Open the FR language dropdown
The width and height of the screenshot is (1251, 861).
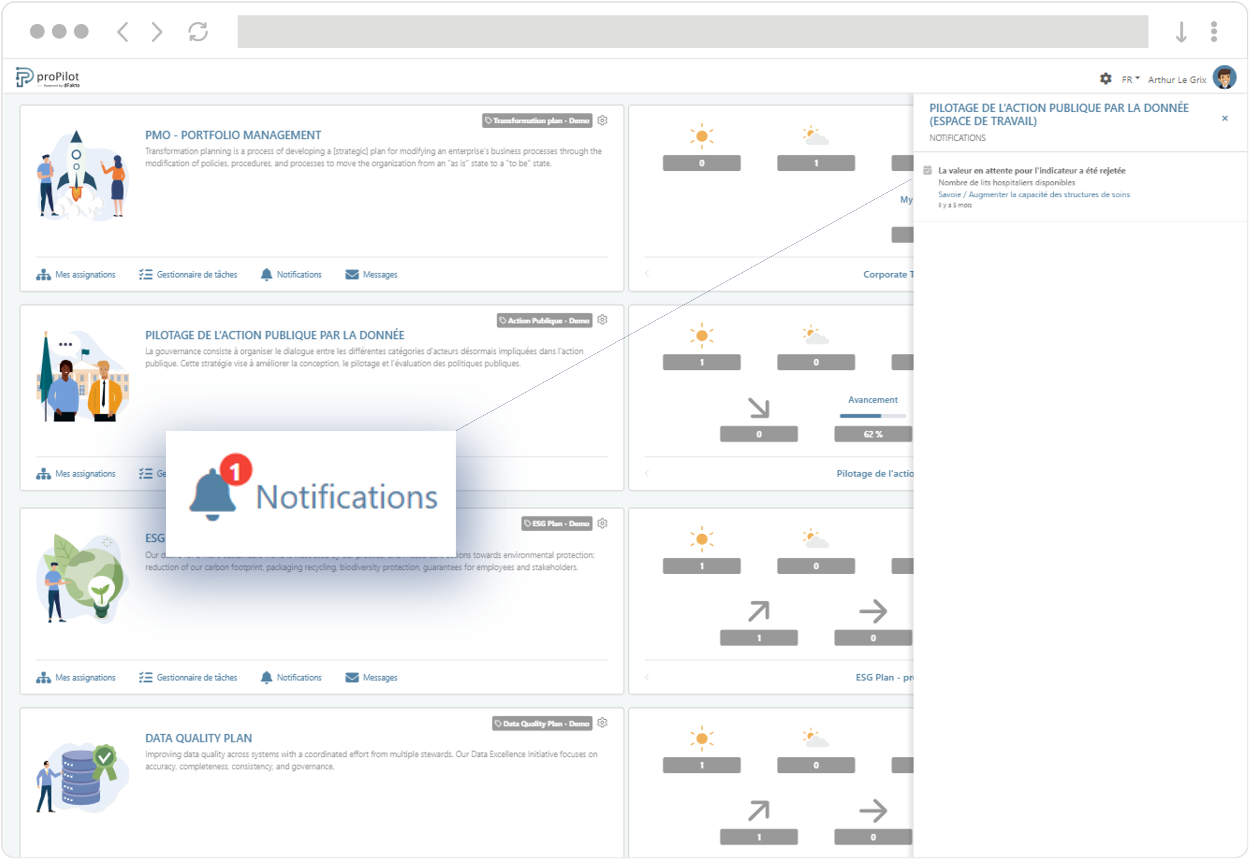tap(1129, 79)
